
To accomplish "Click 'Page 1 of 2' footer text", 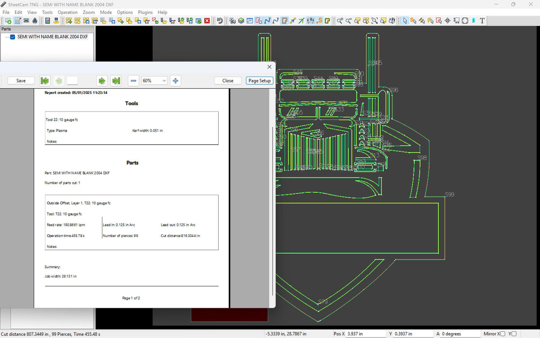I will point(131,298).
